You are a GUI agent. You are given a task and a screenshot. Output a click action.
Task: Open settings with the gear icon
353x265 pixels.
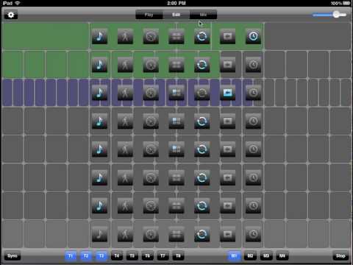(11, 15)
